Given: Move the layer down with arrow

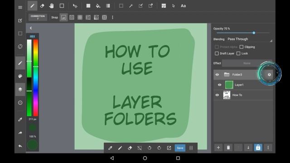Looking at the screenshot, I should pyautogui.click(x=248, y=148).
